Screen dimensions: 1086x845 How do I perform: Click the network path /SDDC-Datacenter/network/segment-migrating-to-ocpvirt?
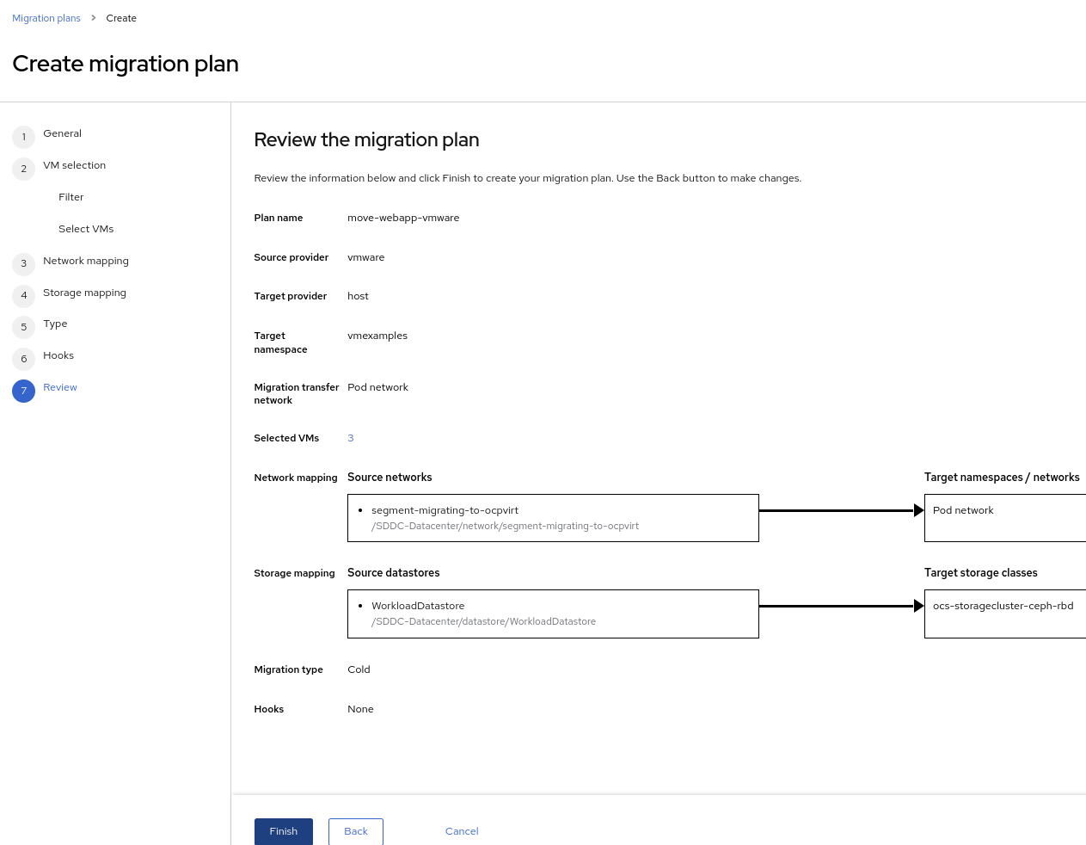(x=505, y=526)
